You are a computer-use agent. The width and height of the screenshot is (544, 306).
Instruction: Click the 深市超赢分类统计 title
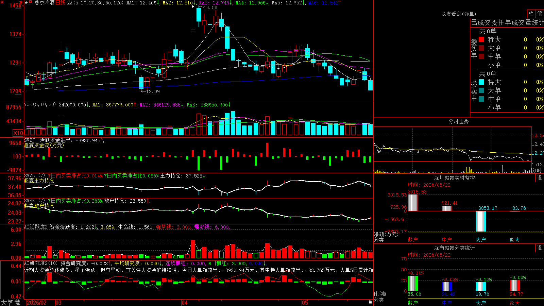pyautogui.click(x=454, y=248)
